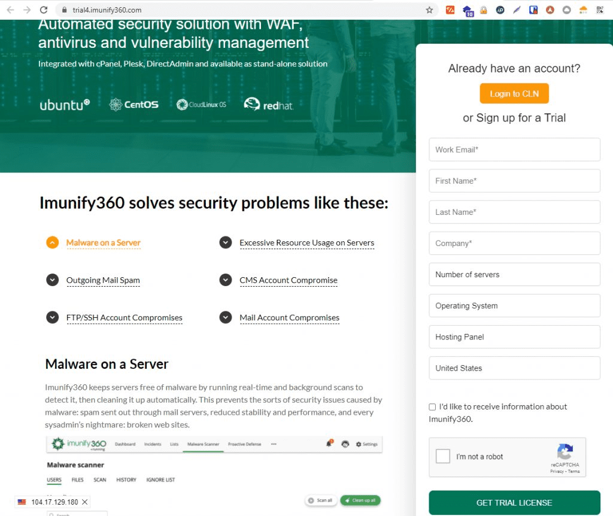Click the redhat logo
This screenshot has height=516, width=613.
point(268,104)
